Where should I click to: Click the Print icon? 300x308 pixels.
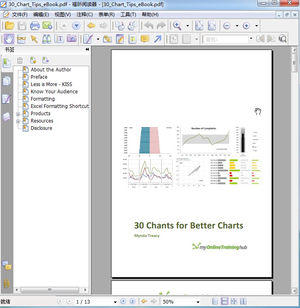[x=35, y=26]
